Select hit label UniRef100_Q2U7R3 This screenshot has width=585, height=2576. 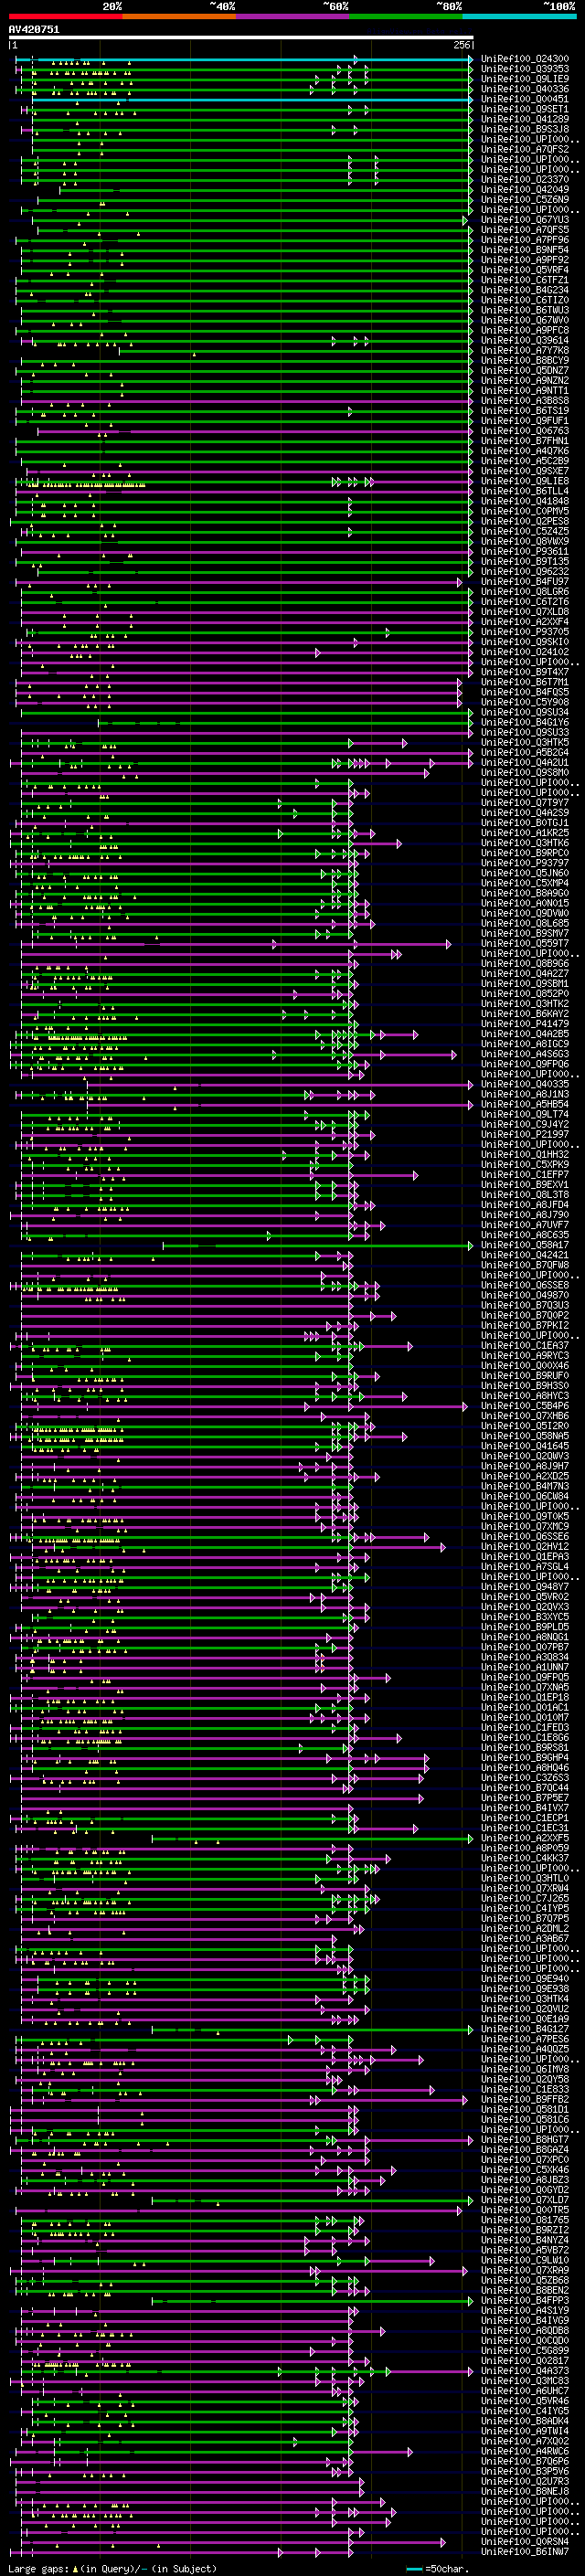525,2482
